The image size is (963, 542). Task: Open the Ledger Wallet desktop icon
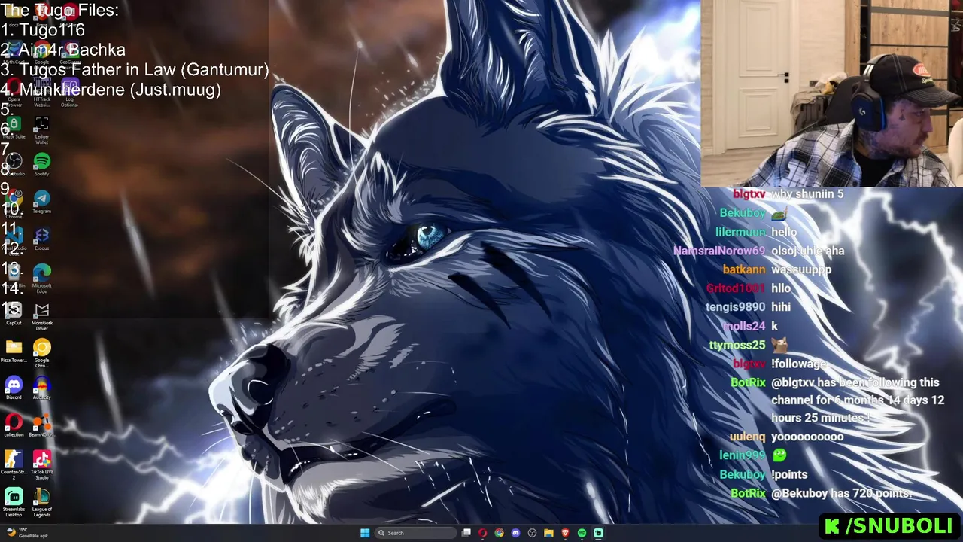pos(42,129)
